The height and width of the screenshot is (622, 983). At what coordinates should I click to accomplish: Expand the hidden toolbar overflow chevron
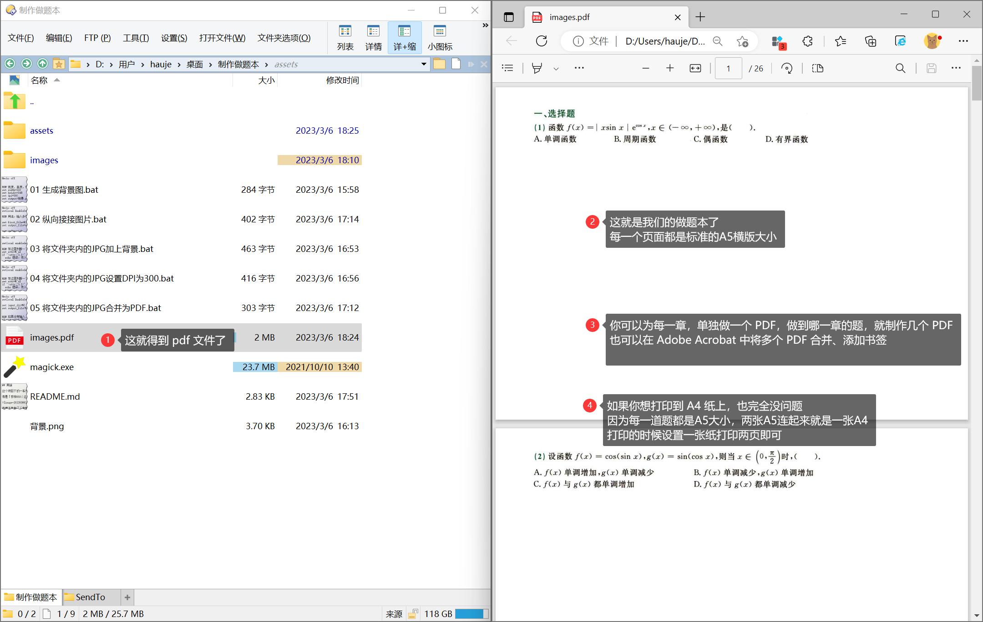tap(485, 25)
